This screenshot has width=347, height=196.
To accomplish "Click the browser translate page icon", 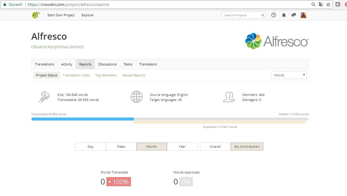I will tap(321, 4).
